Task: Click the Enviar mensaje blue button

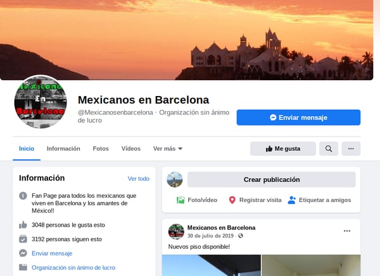Action: (x=298, y=117)
